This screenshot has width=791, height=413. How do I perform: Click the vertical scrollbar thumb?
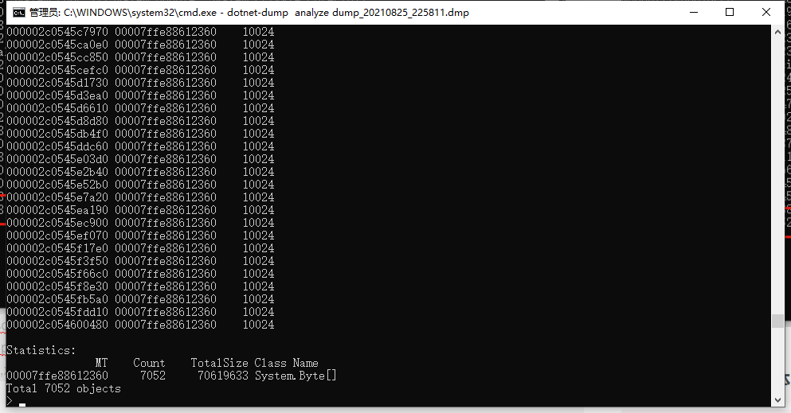[x=777, y=321]
